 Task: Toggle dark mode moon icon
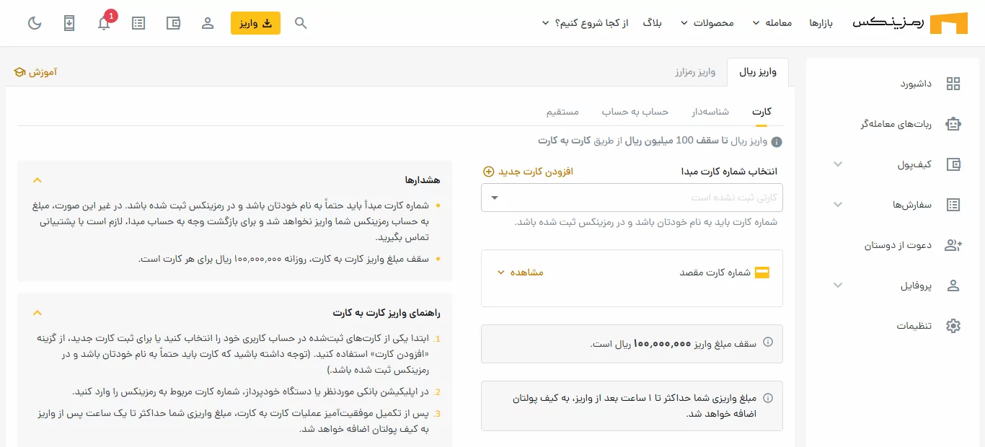[35, 23]
